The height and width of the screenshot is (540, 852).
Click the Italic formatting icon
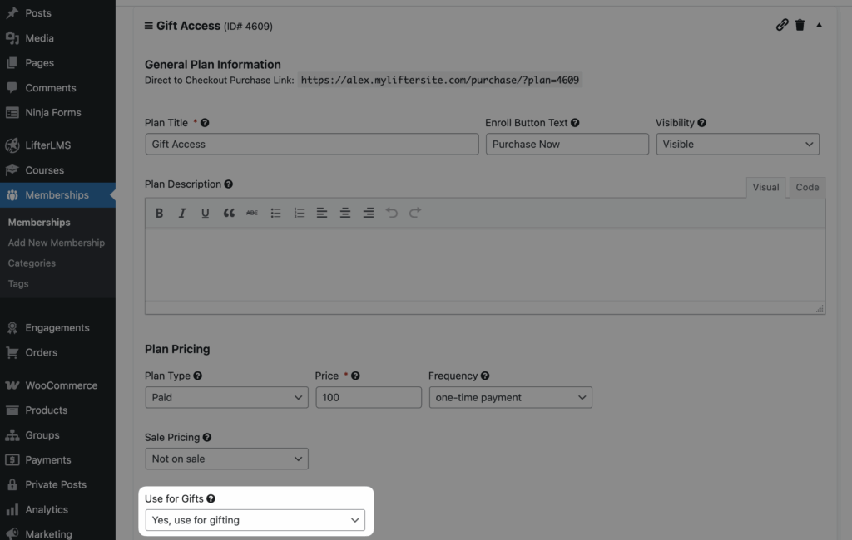pyautogui.click(x=182, y=214)
